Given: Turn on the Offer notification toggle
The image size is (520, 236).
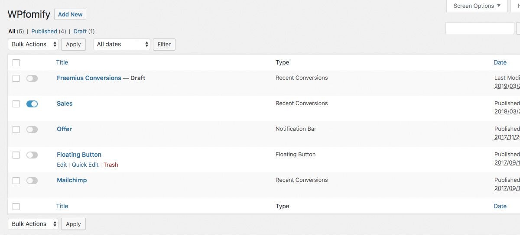Looking at the screenshot, I should coord(32,129).
